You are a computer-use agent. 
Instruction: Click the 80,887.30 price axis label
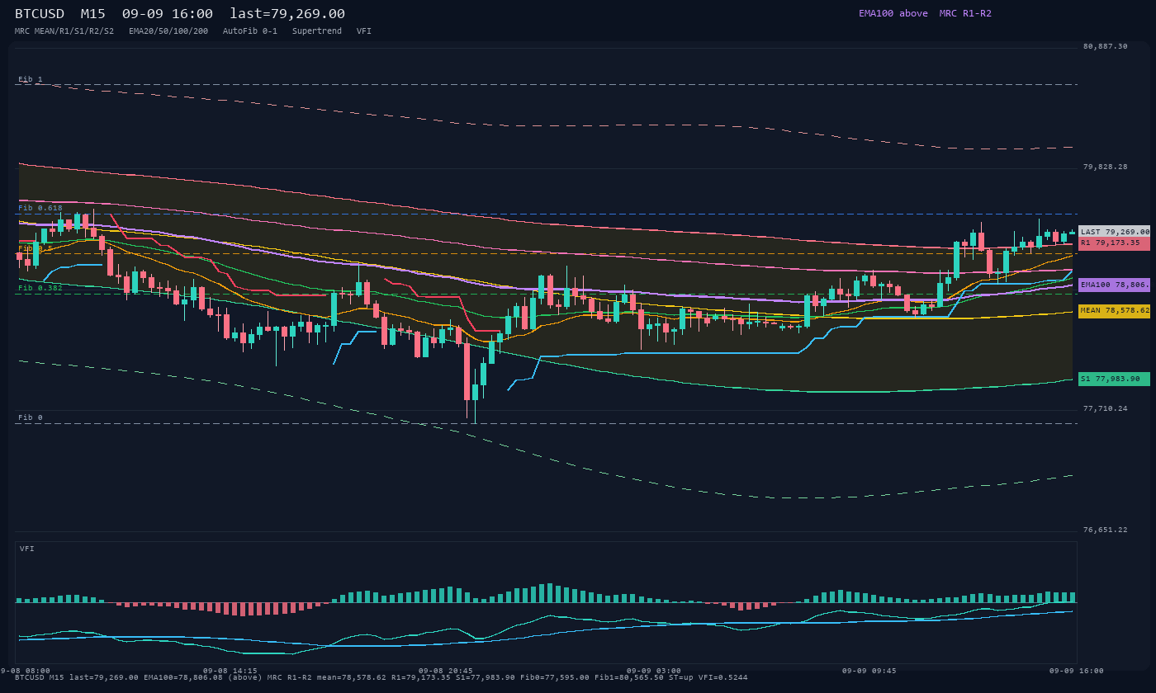(1105, 46)
